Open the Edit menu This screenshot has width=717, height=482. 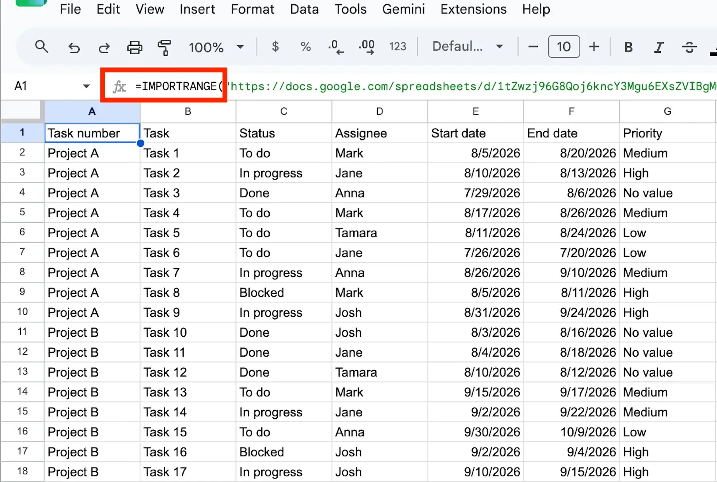[108, 9]
